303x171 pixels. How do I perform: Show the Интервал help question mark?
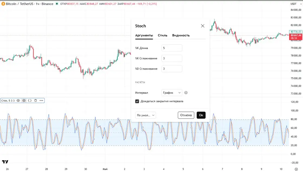tap(186, 93)
